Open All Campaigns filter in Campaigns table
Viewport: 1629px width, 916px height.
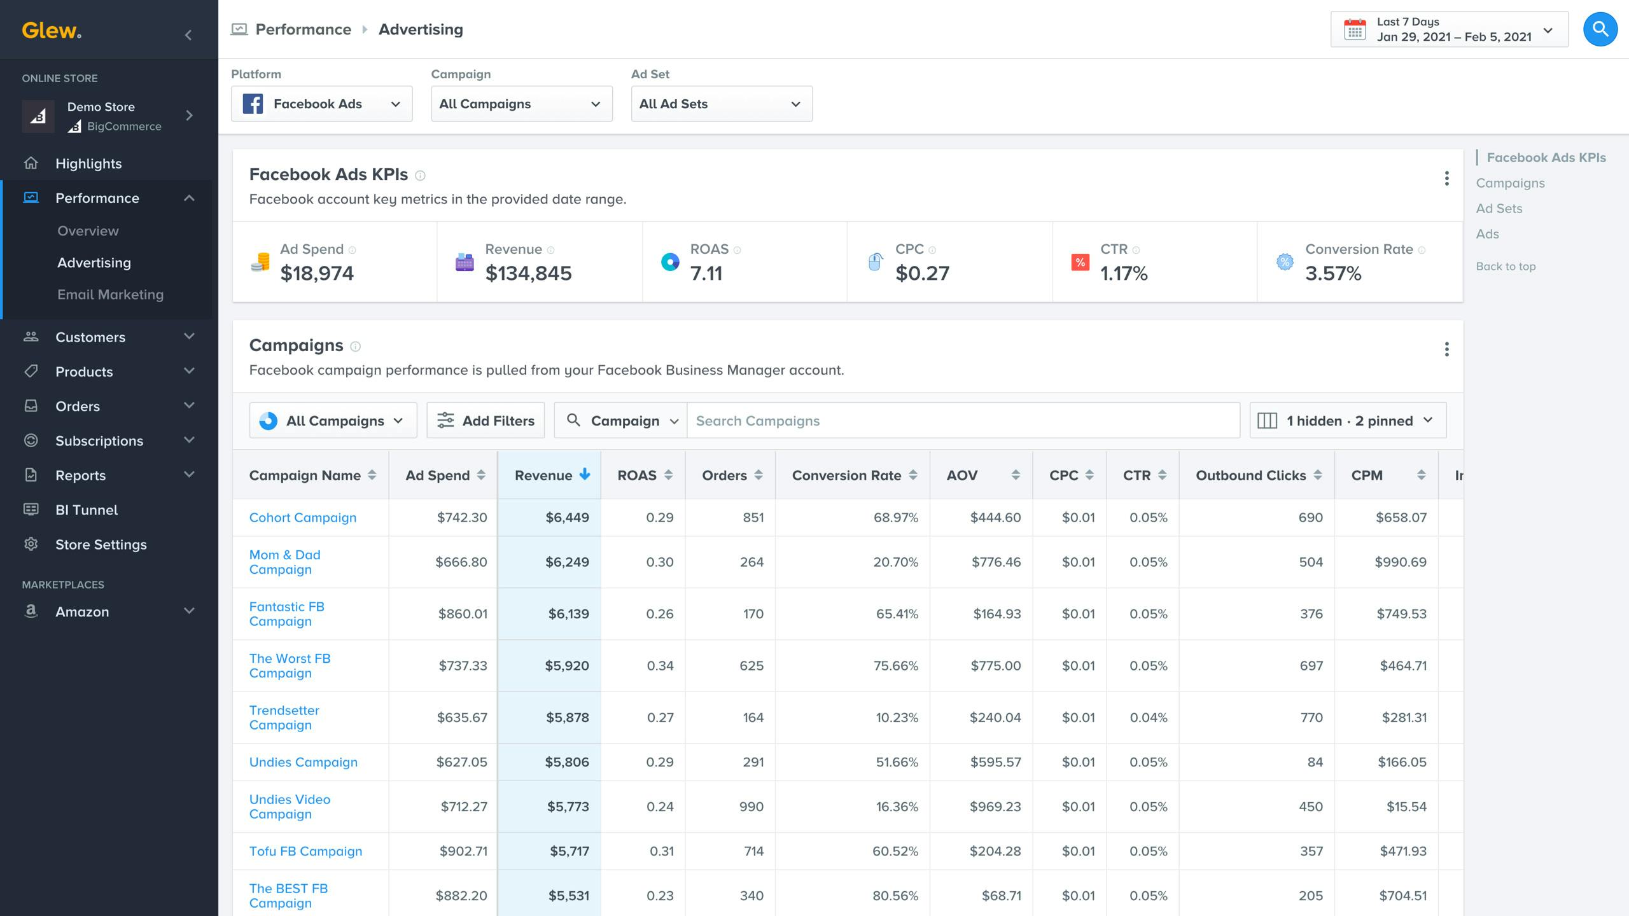(x=333, y=420)
